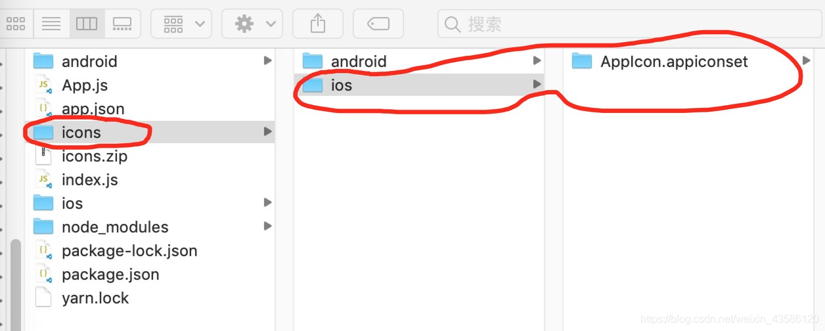Expand android folder in first column

[x=267, y=60]
